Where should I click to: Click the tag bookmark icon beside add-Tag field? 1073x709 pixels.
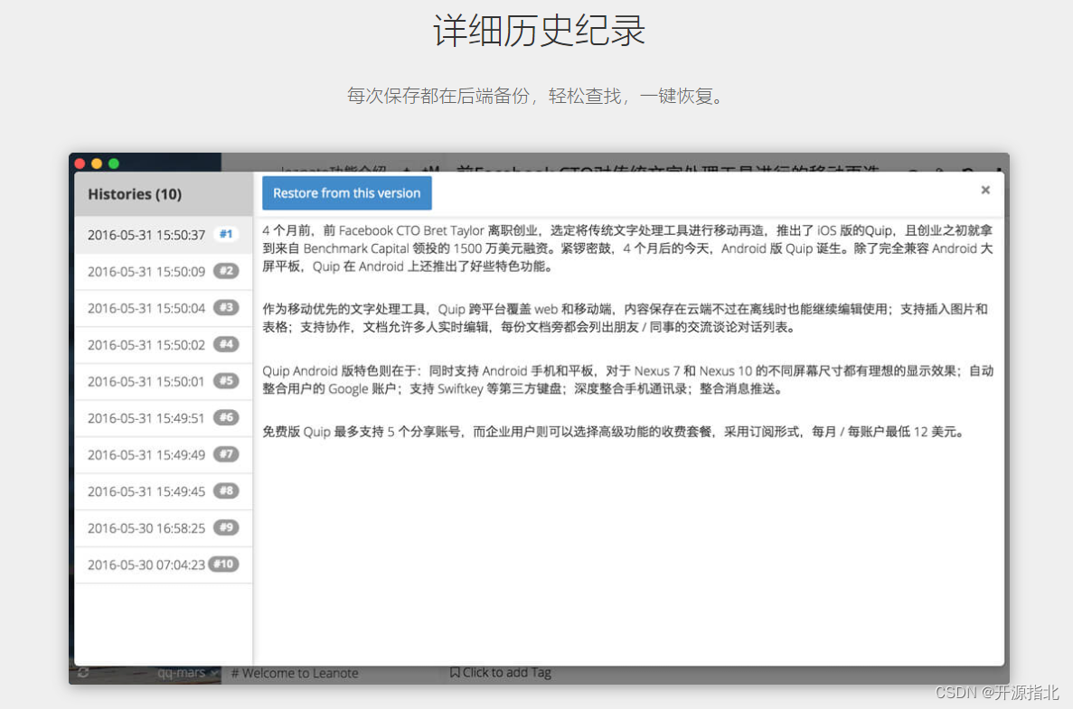455,672
